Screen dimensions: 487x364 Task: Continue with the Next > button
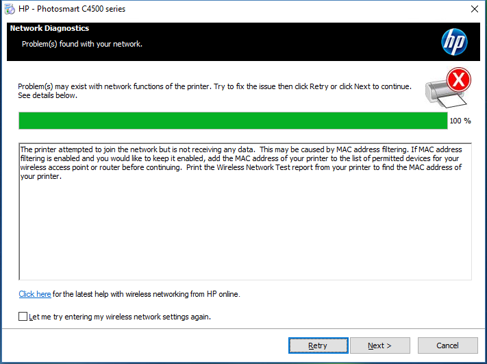point(379,345)
